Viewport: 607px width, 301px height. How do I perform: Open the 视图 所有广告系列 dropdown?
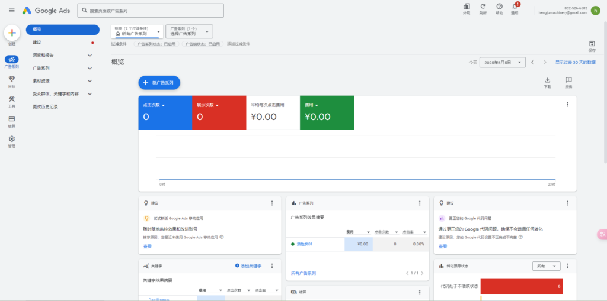tap(138, 32)
